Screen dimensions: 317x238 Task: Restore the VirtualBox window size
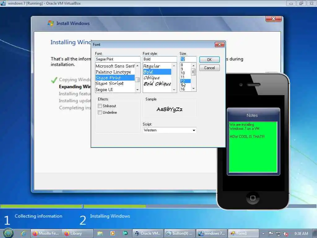pos(301,3)
